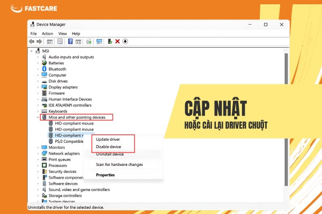Image resolution: width=322 pixels, height=214 pixels.
Task: Click the Scan for hardware changes monitor icon
Action: coord(99,42)
